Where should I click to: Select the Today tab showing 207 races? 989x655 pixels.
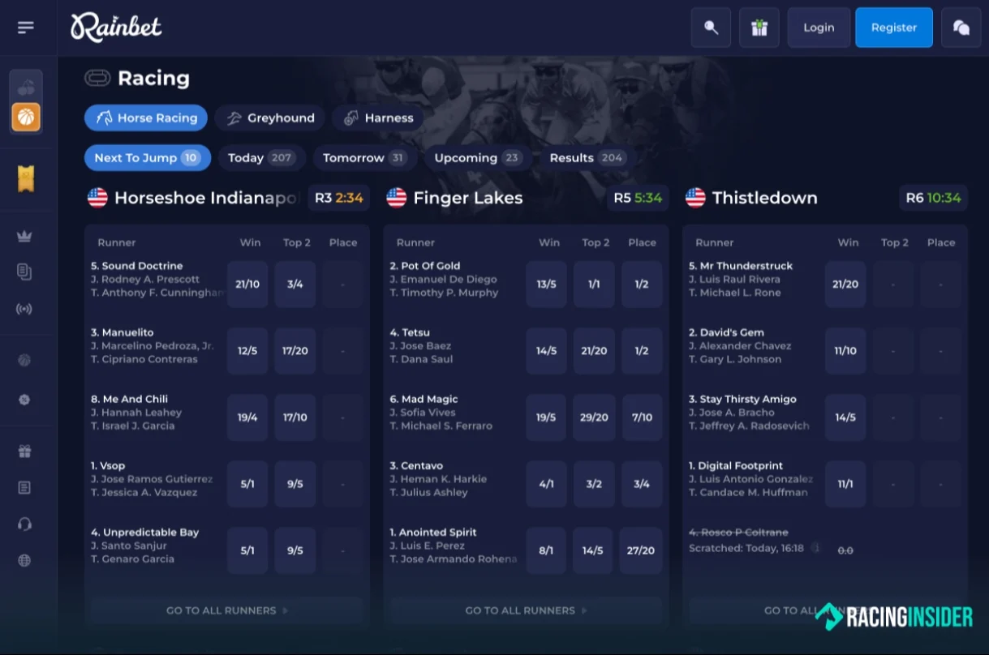(x=260, y=157)
